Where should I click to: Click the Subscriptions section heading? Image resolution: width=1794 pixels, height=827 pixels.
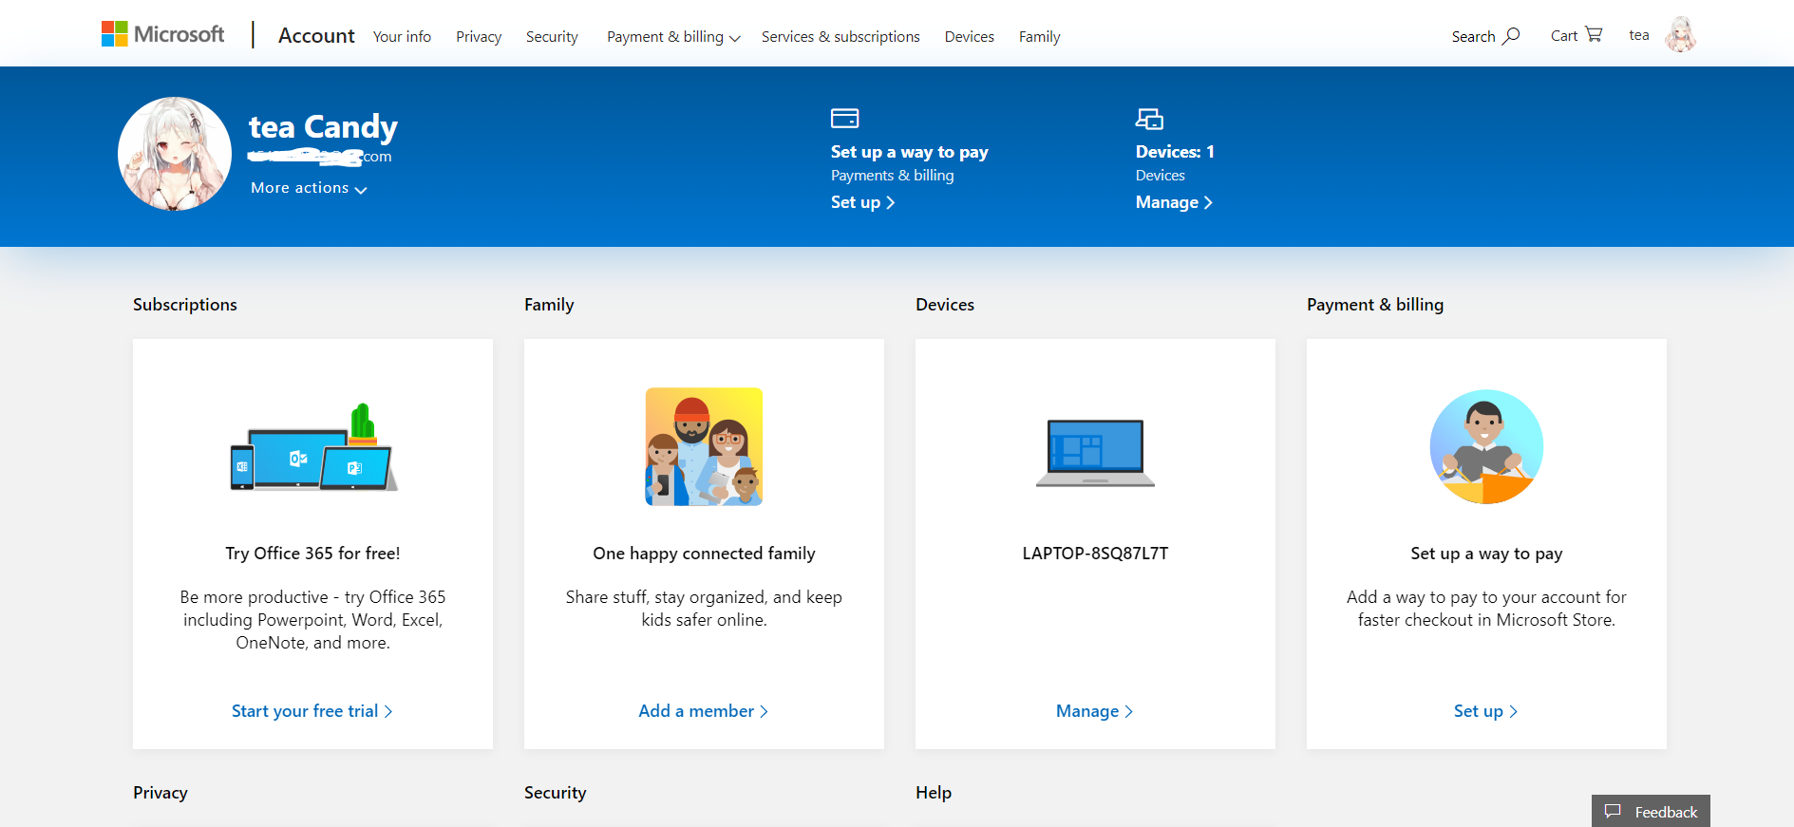(x=185, y=305)
